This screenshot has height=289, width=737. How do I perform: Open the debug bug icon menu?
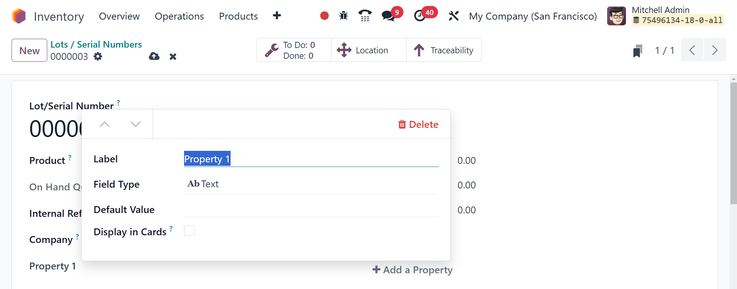coord(344,16)
